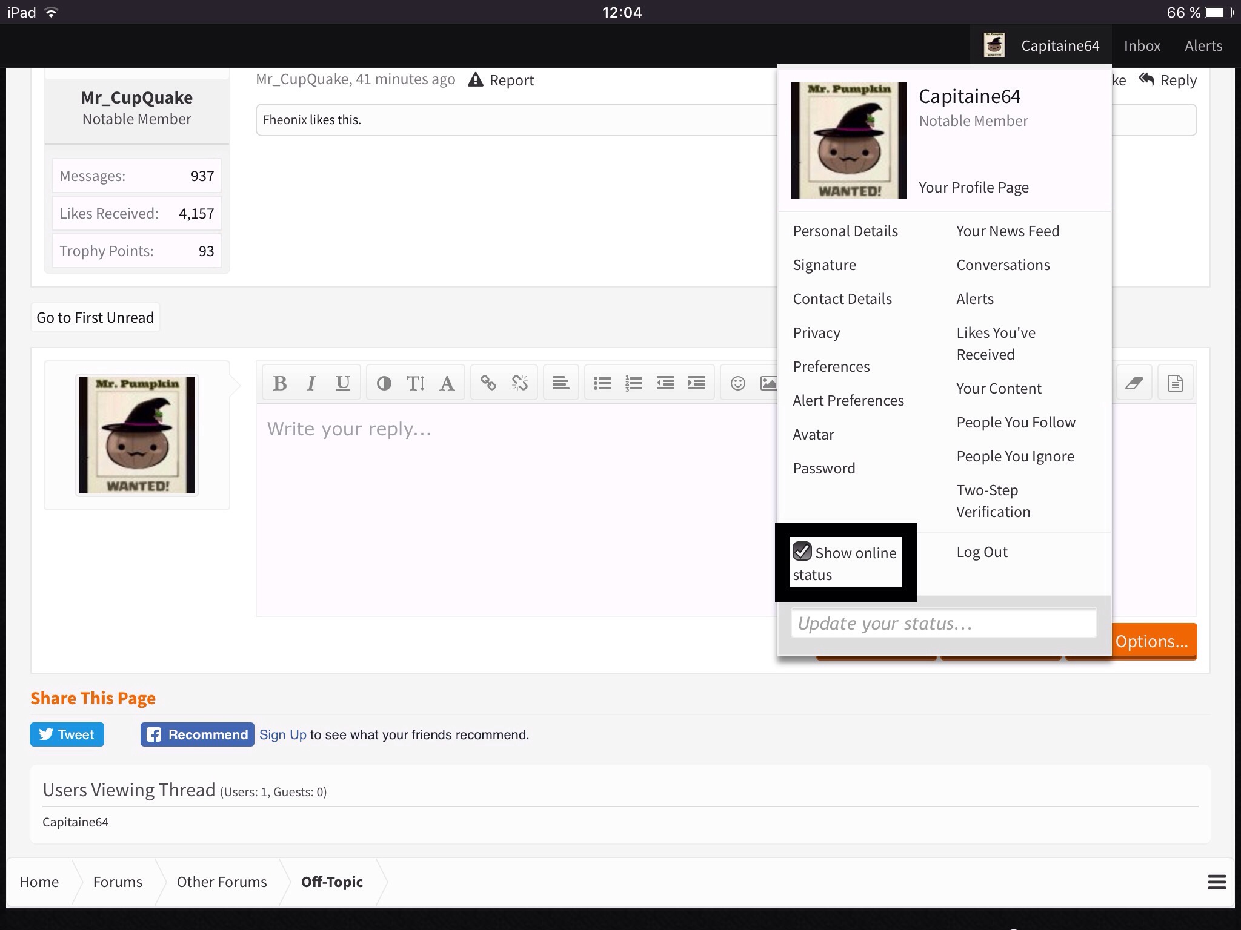Insert a link using the chain icon

point(488,383)
